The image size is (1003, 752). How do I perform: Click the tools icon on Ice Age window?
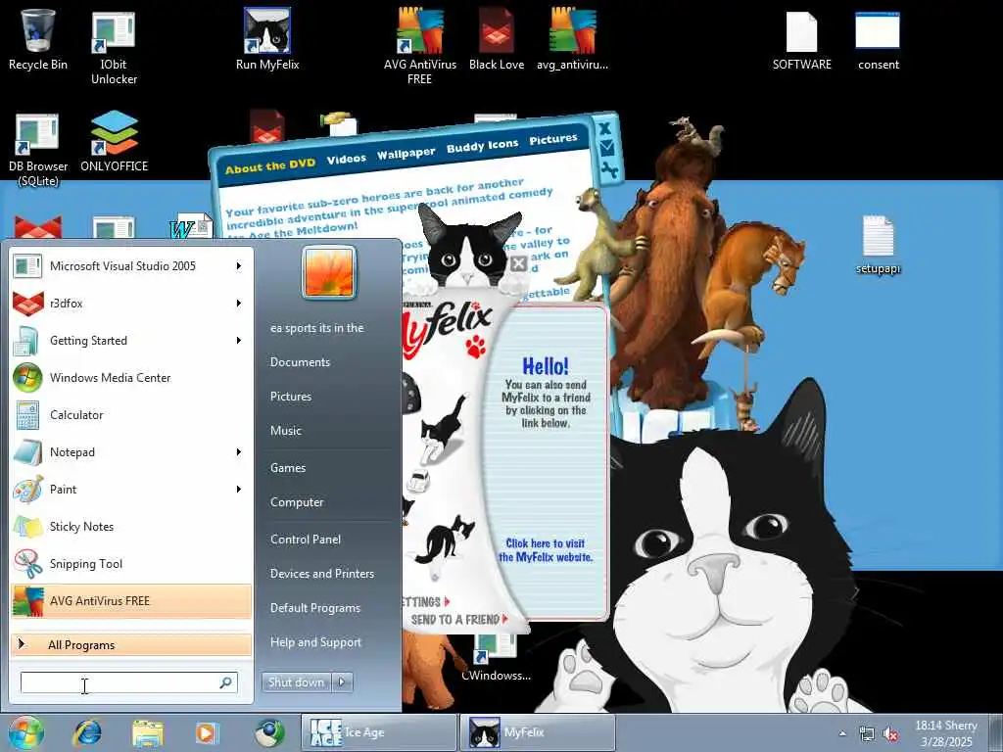click(609, 169)
